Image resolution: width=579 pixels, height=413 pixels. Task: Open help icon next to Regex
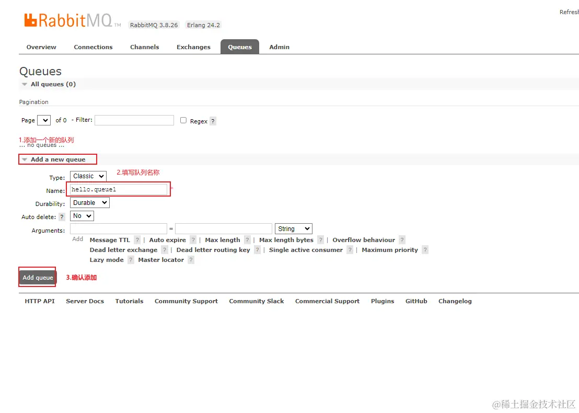coord(213,121)
